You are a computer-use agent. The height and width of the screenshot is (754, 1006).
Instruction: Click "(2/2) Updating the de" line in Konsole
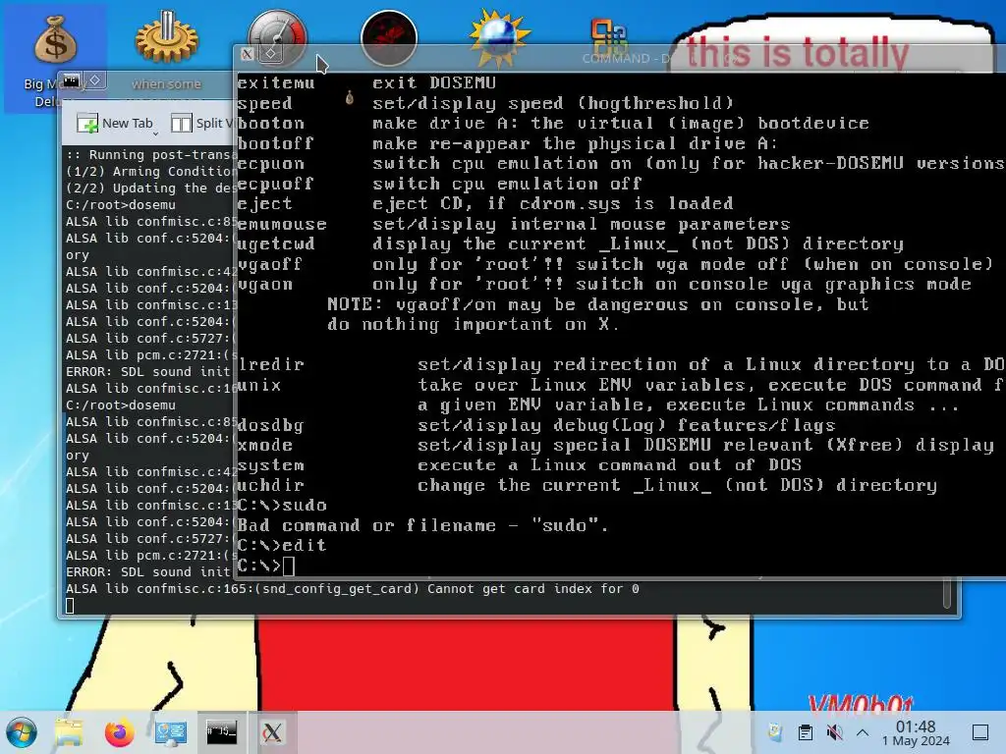coord(151,188)
